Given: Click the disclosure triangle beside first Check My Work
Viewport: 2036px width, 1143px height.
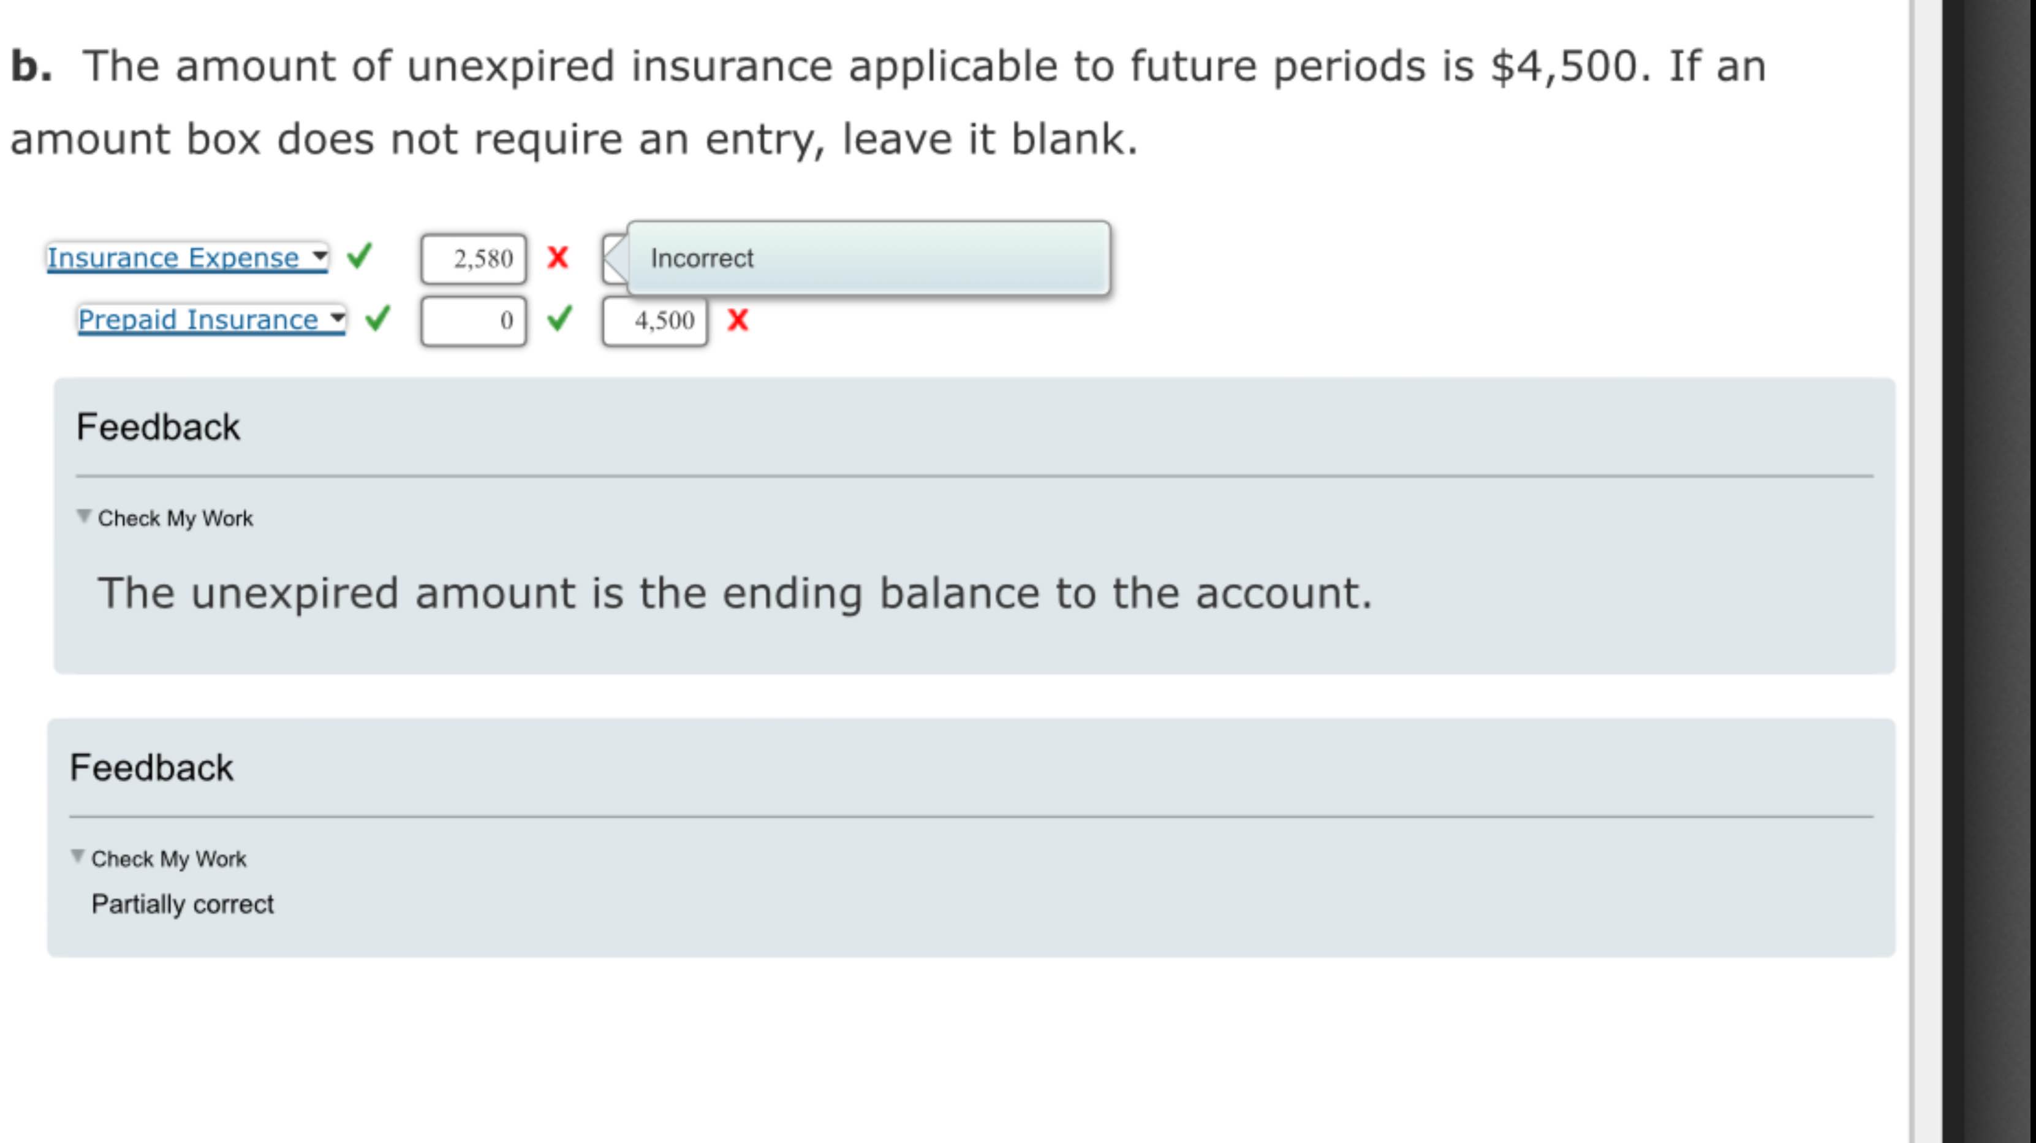Looking at the screenshot, I should 84,516.
